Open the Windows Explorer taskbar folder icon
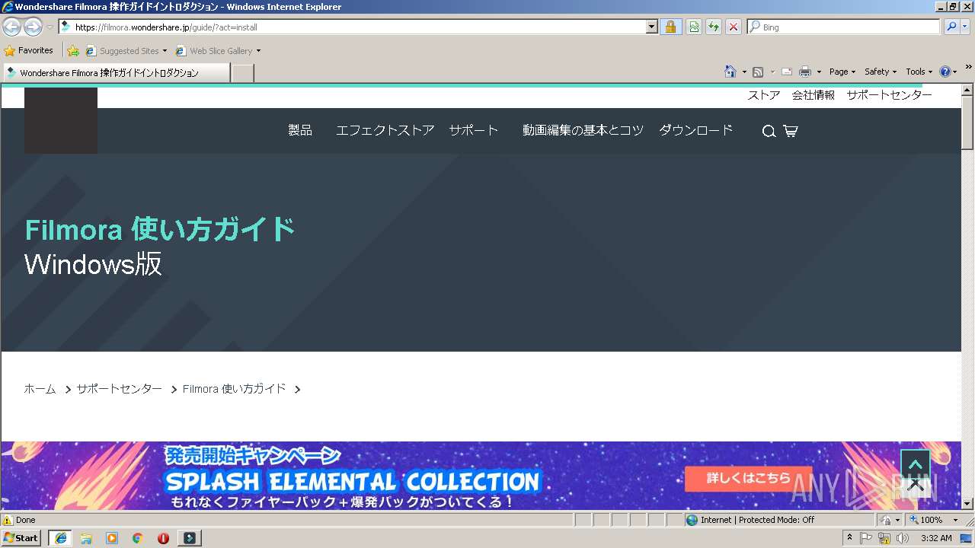The image size is (975, 548). coord(86,538)
